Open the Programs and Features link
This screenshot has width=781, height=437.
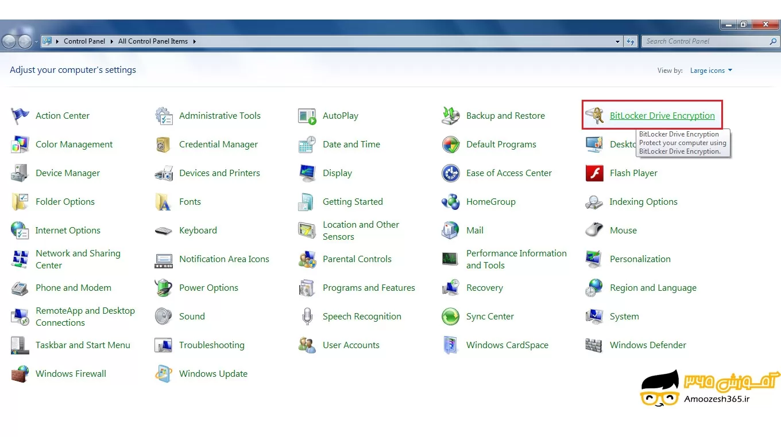tap(369, 288)
